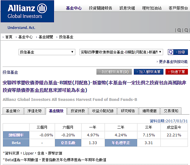Select the 基金績效 tab
Image resolution: width=190 pixels, height=165 pixels.
(x=56, y=111)
